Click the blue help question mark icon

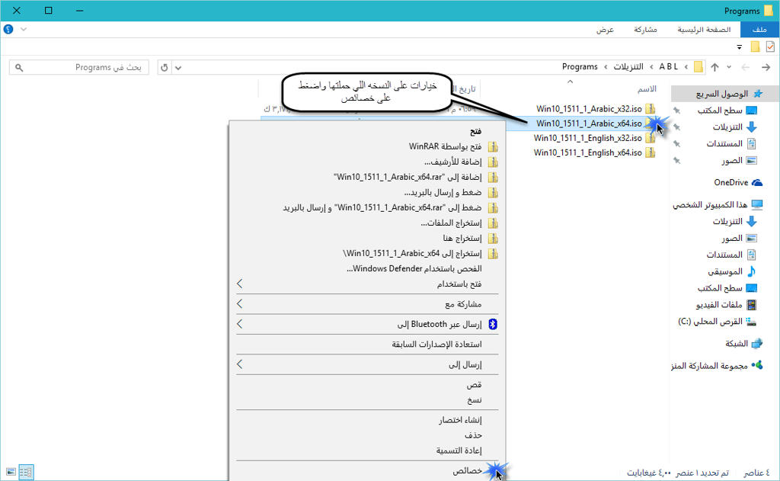8,30
